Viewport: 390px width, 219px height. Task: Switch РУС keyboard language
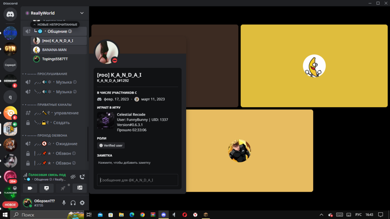358,215
